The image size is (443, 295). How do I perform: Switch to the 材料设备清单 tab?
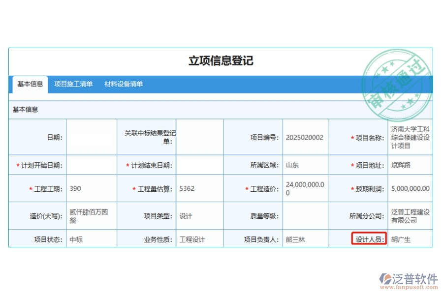tap(123, 84)
